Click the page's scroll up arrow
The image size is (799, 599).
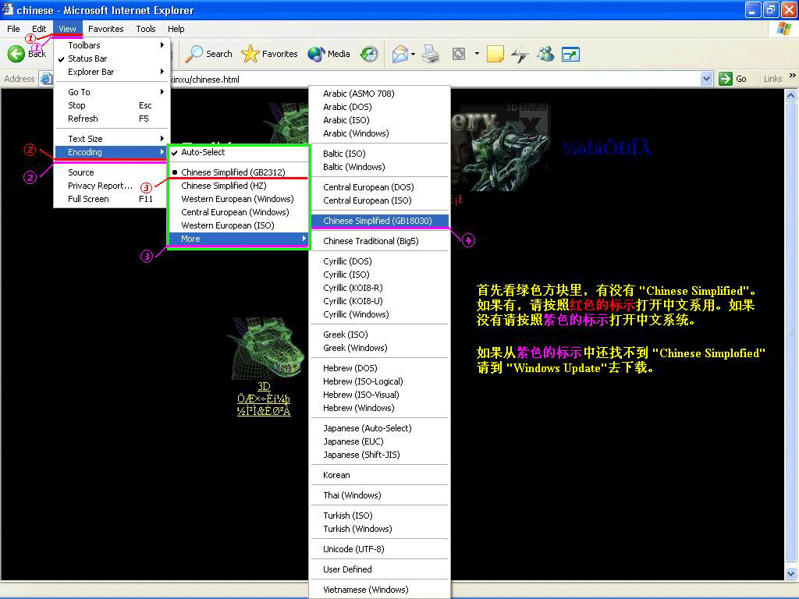pyautogui.click(x=791, y=95)
